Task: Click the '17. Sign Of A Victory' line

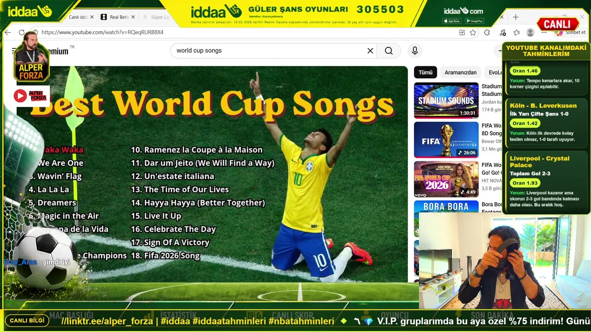Action: pyautogui.click(x=170, y=242)
